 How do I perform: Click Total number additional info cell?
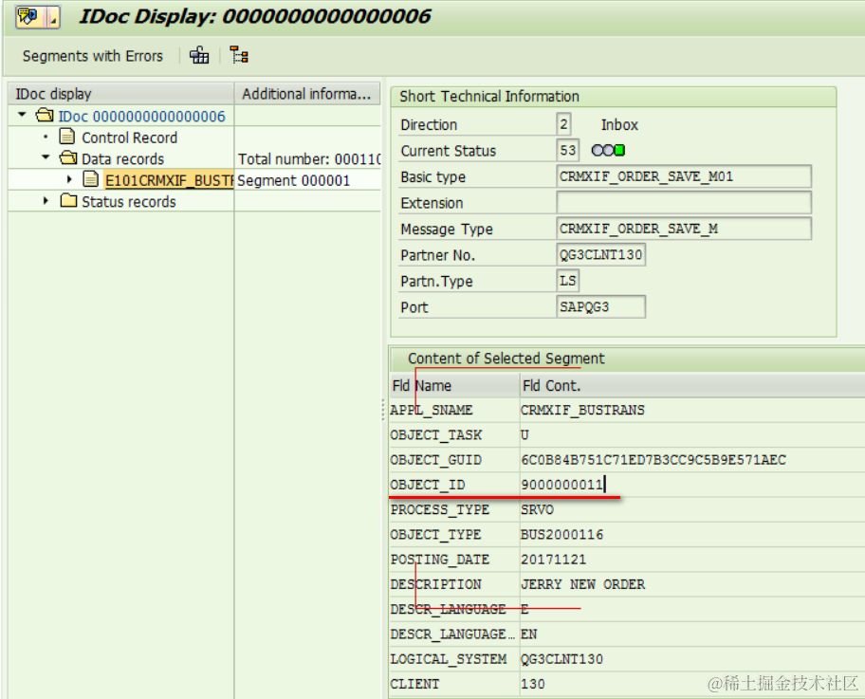(308, 159)
